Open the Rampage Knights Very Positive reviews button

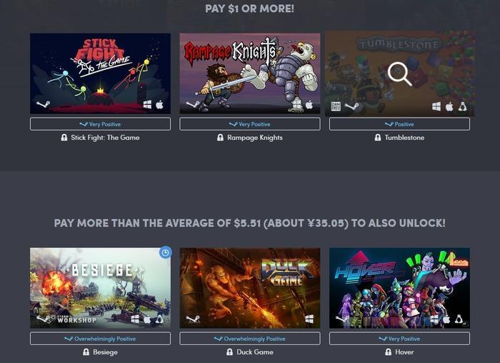tap(250, 124)
